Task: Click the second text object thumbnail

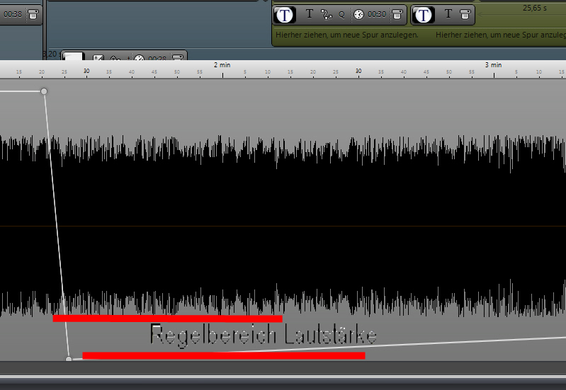Action: (424, 14)
